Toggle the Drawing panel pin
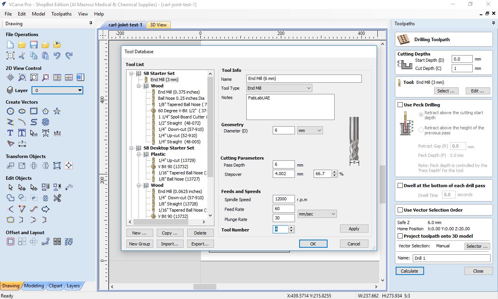This screenshot has width=498, height=299. click(91, 24)
